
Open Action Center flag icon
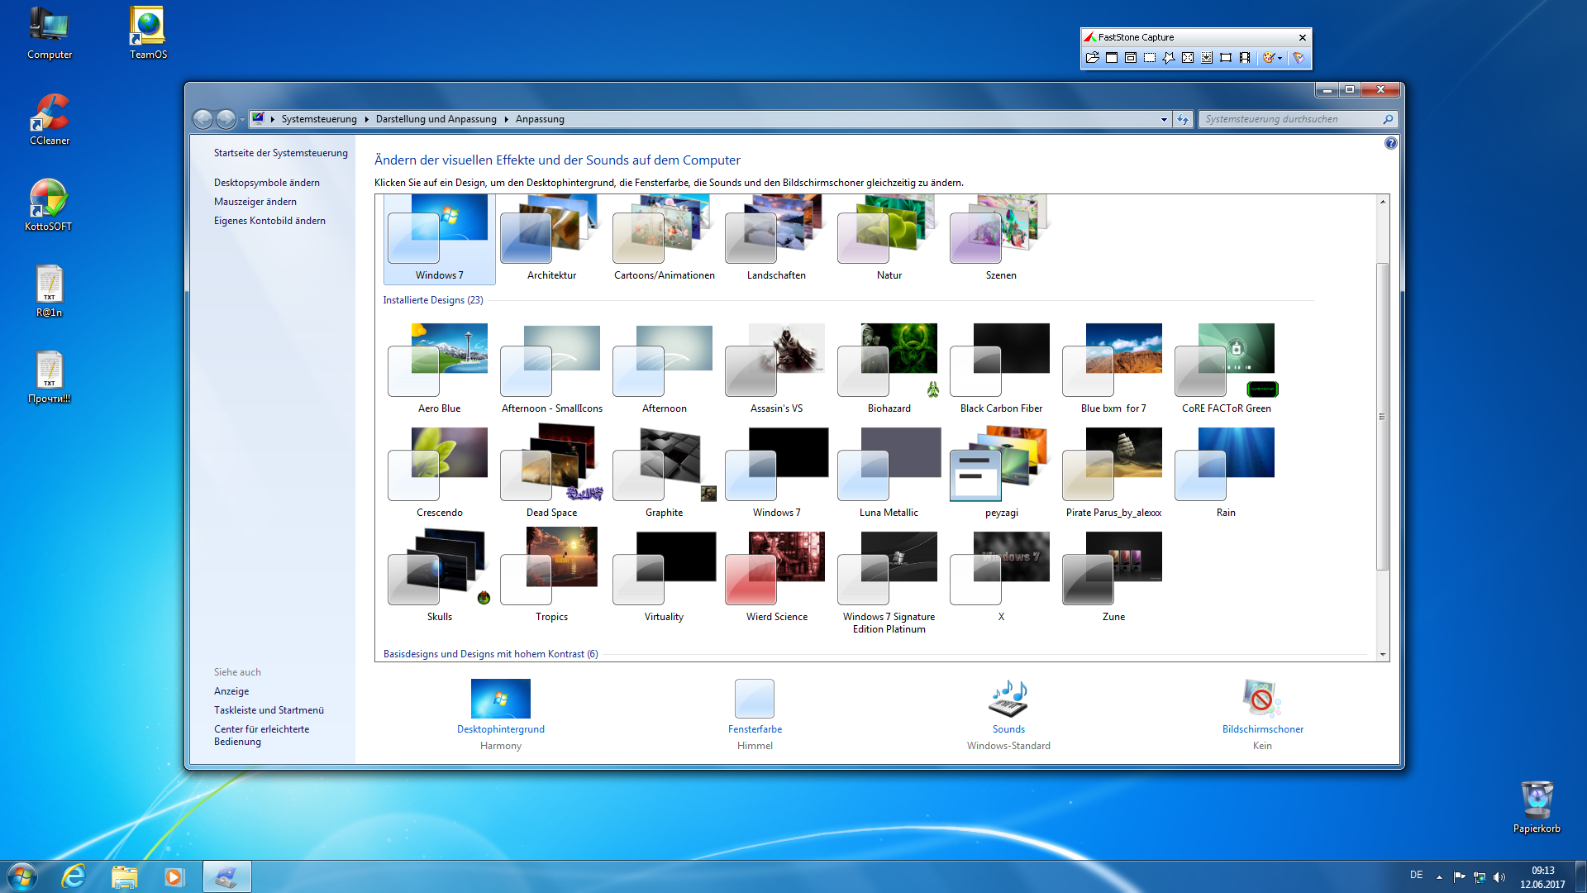click(x=1460, y=877)
